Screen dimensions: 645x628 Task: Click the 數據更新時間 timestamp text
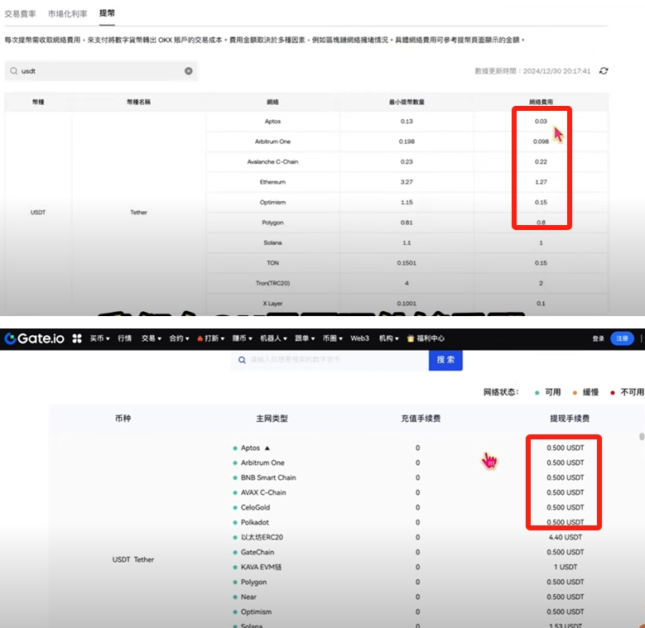[532, 71]
